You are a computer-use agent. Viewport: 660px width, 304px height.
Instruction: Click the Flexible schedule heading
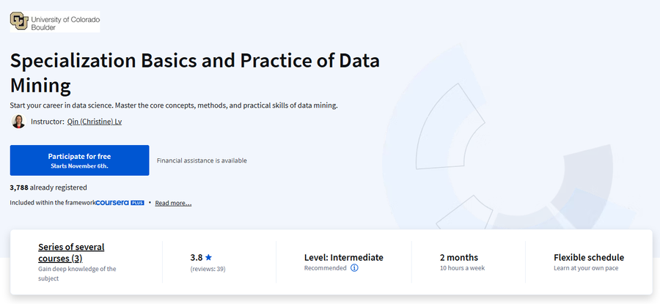click(589, 257)
